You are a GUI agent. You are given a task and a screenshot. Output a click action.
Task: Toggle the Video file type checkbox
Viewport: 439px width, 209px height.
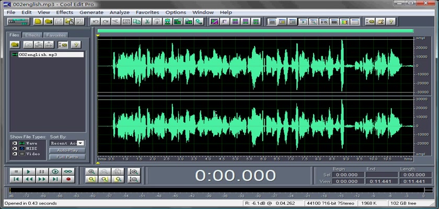(x=15, y=154)
